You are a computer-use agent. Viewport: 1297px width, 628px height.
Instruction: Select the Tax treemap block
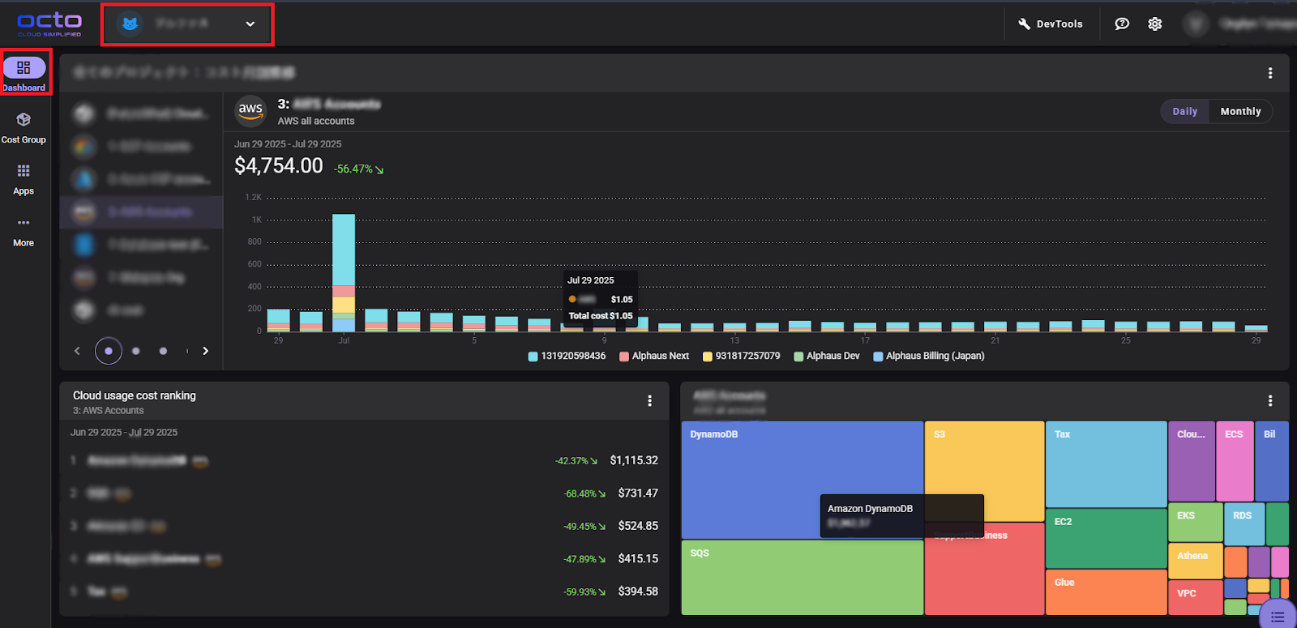click(1106, 464)
